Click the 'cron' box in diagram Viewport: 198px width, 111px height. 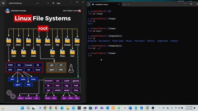click(x=77, y=98)
